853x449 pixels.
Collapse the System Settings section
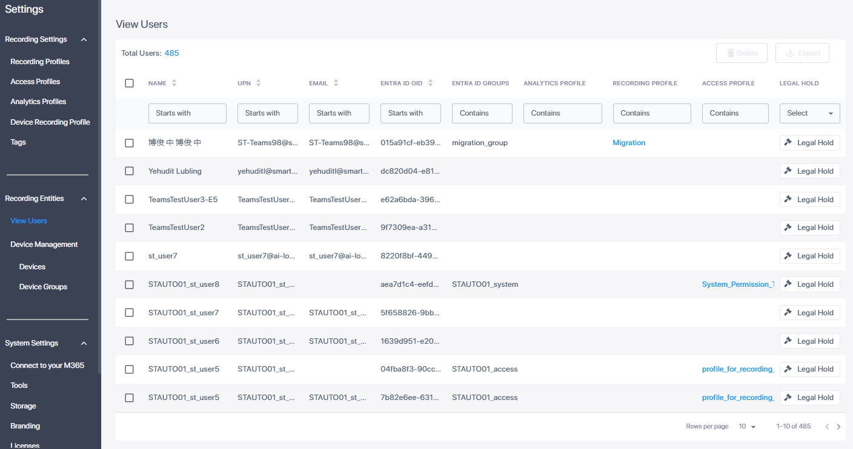(x=84, y=343)
